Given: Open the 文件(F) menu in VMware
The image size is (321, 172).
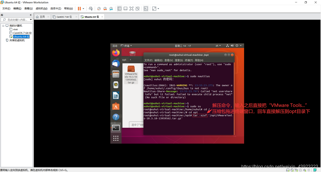Looking at the screenshot, I should (x=6, y=8).
